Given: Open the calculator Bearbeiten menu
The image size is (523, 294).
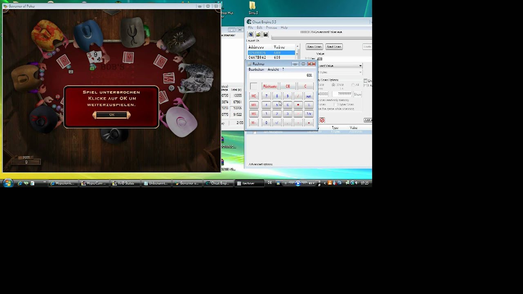Looking at the screenshot, I should [256, 69].
